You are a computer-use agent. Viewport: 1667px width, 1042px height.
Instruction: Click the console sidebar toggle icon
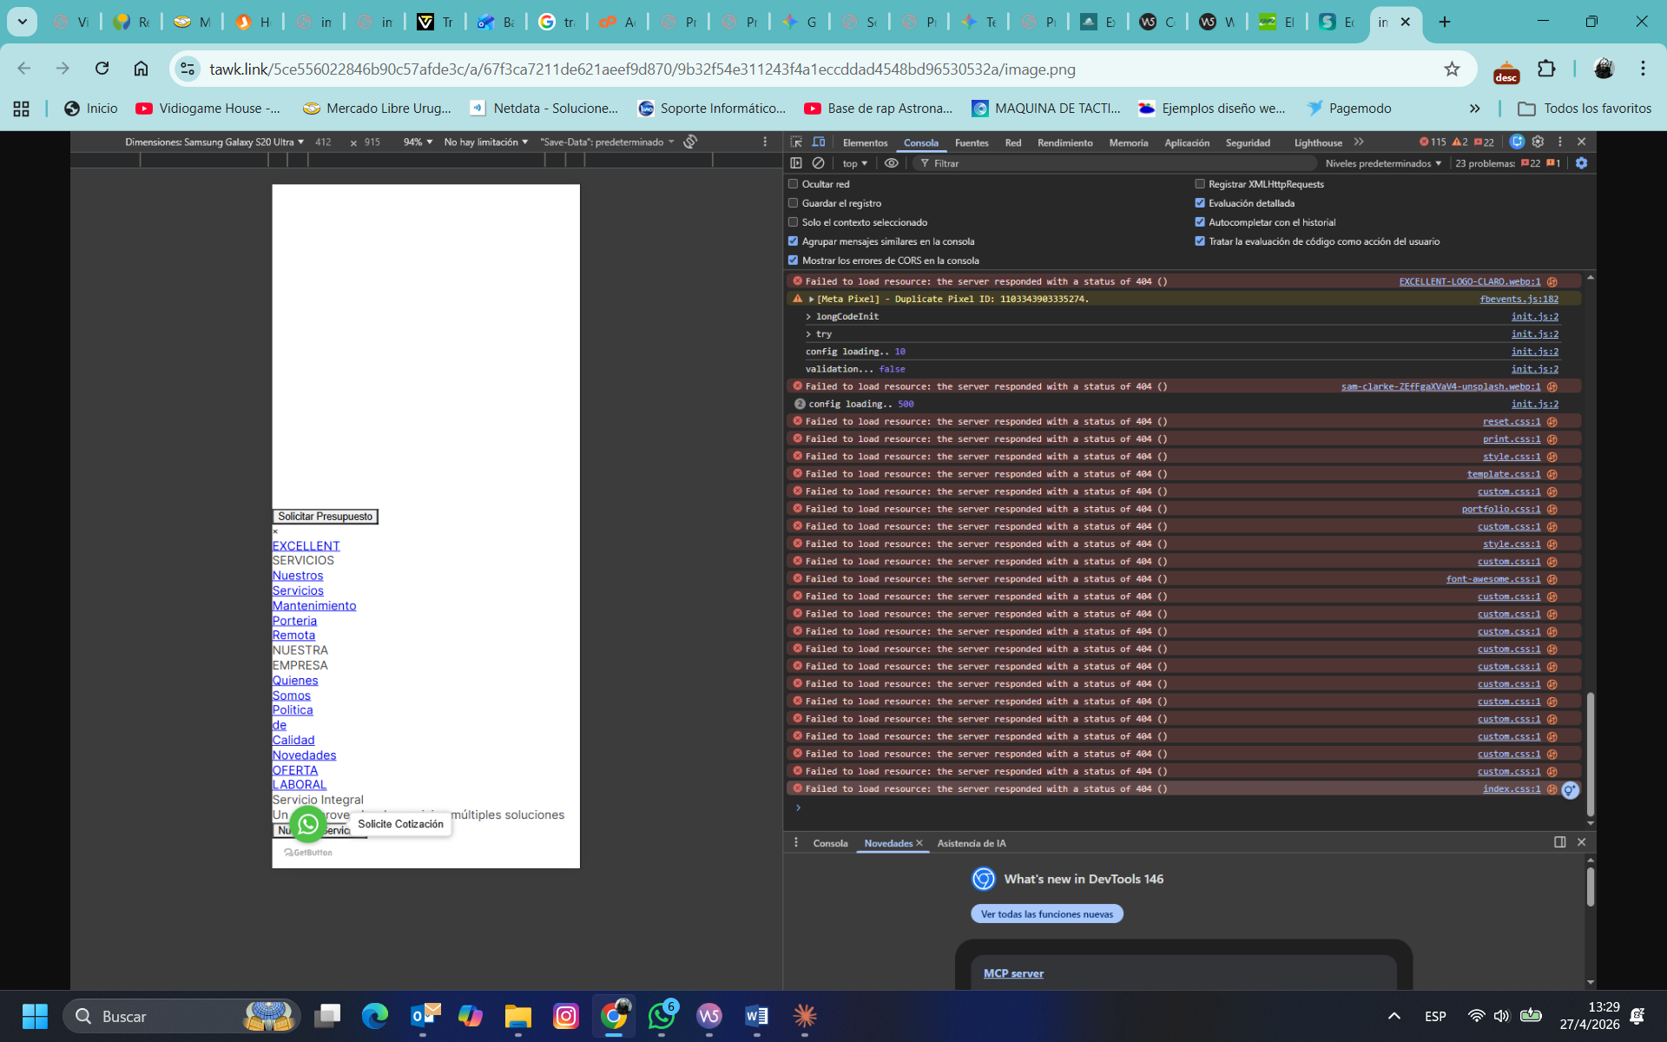[x=796, y=163]
